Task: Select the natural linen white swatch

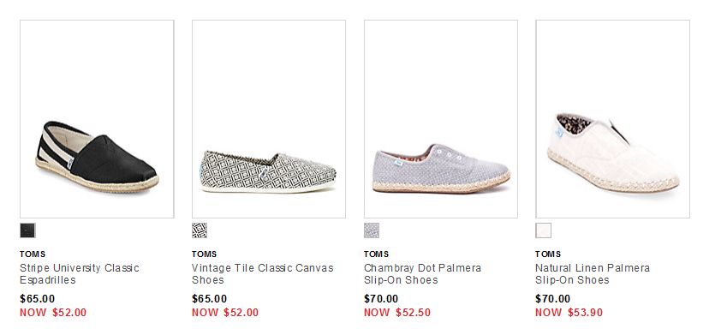Action: pos(544,230)
